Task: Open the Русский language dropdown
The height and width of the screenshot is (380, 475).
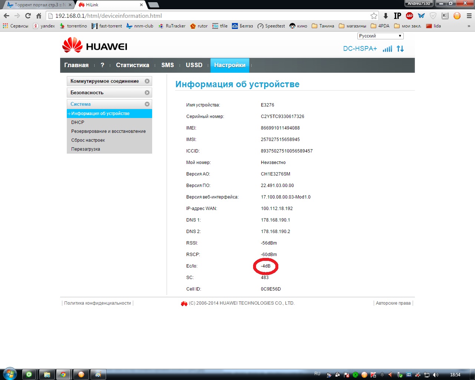Action: pyautogui.click(x=380, y=36)
